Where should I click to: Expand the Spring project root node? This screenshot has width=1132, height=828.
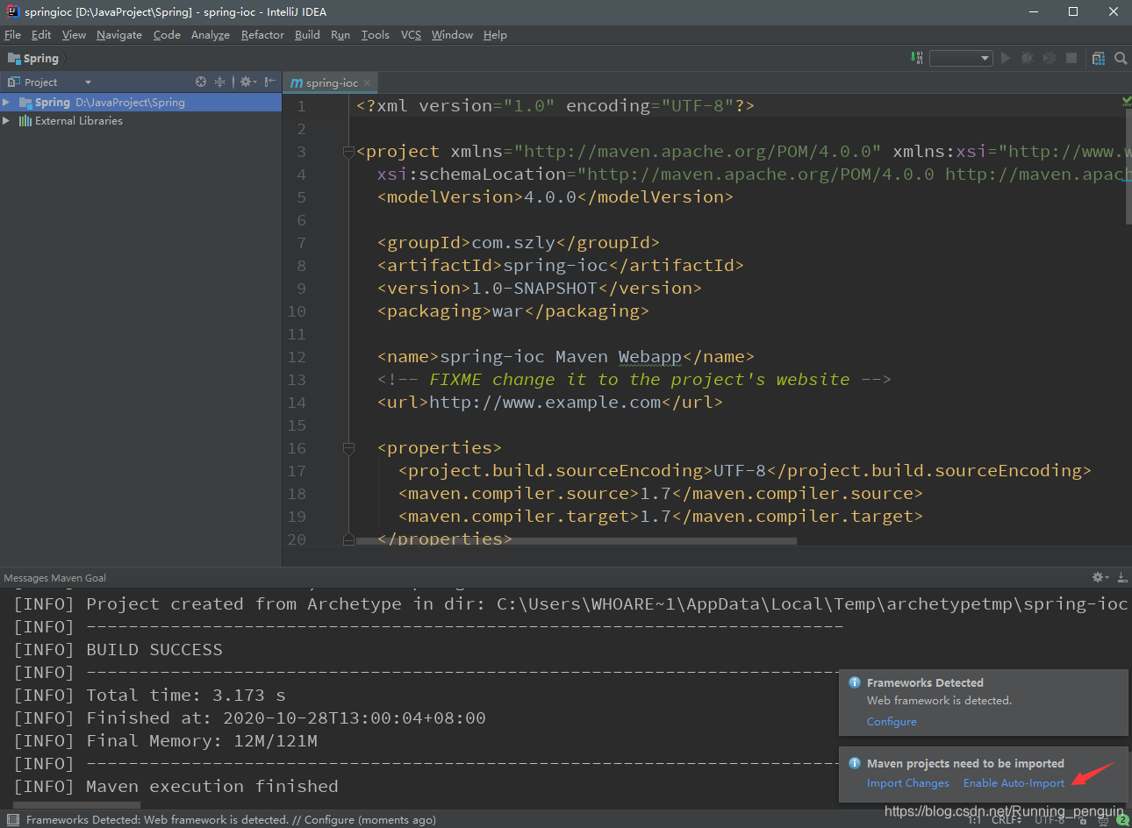coord(7,103)
